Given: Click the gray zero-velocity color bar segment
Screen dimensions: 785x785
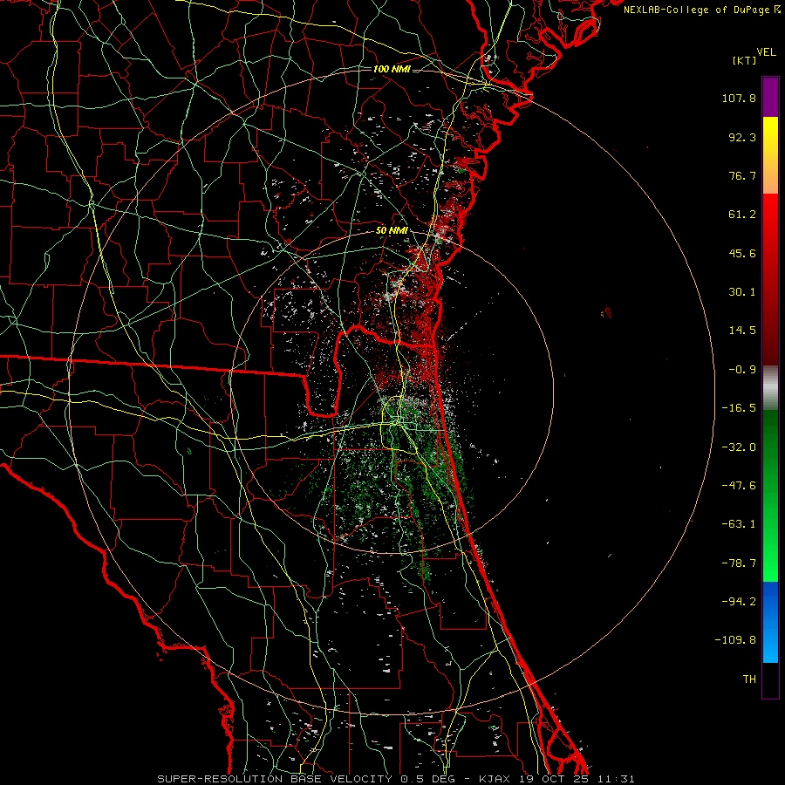Looking at the screenshot, I should (770, 388).
